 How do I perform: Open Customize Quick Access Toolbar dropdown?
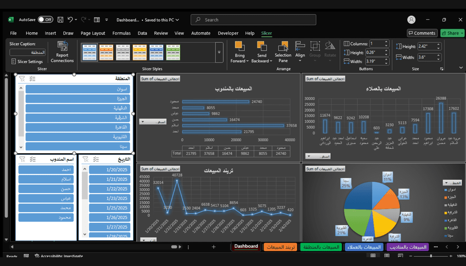tap(106, 20)
